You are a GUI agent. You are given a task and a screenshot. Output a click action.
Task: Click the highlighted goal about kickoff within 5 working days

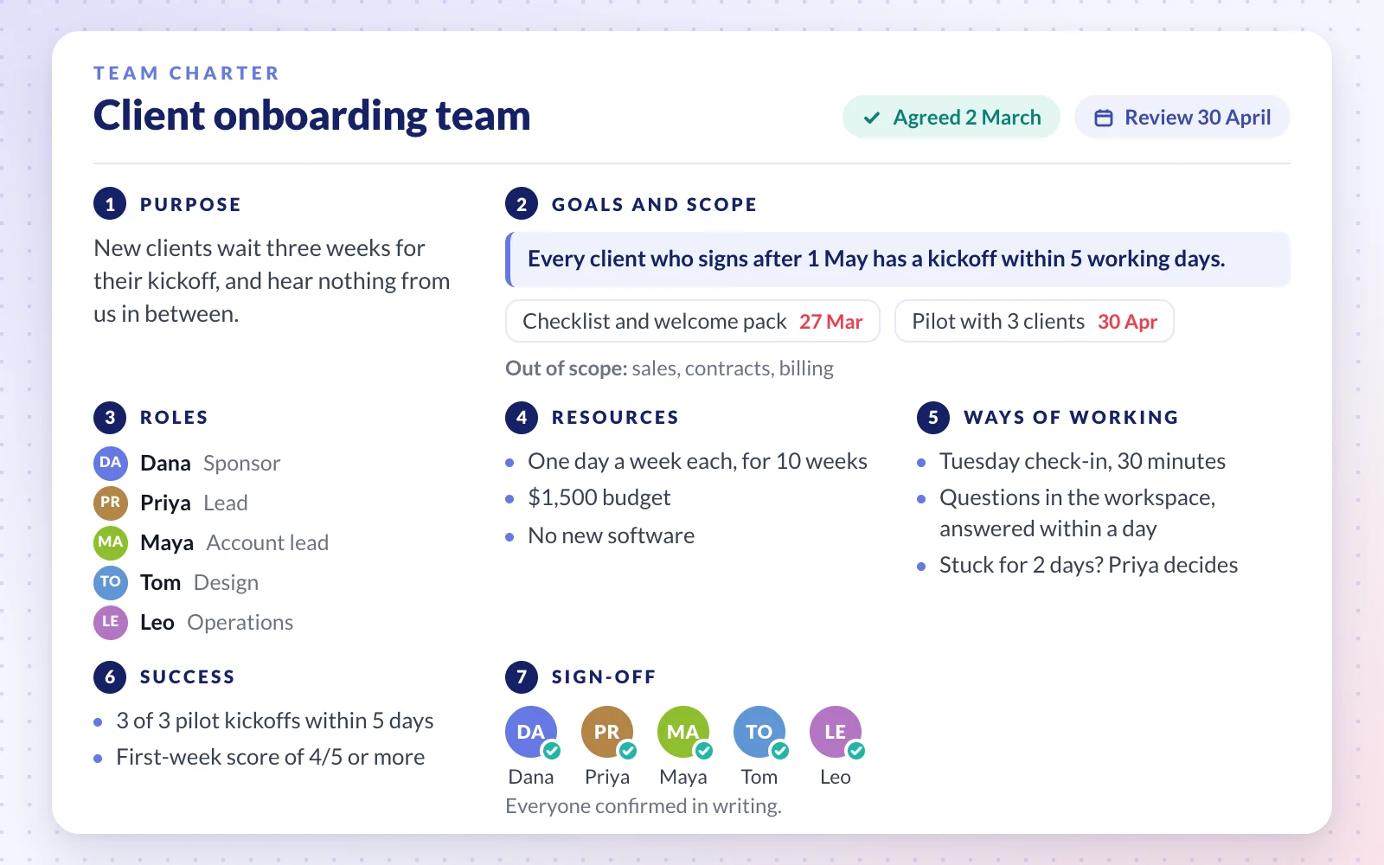click(x=898, y=259)
